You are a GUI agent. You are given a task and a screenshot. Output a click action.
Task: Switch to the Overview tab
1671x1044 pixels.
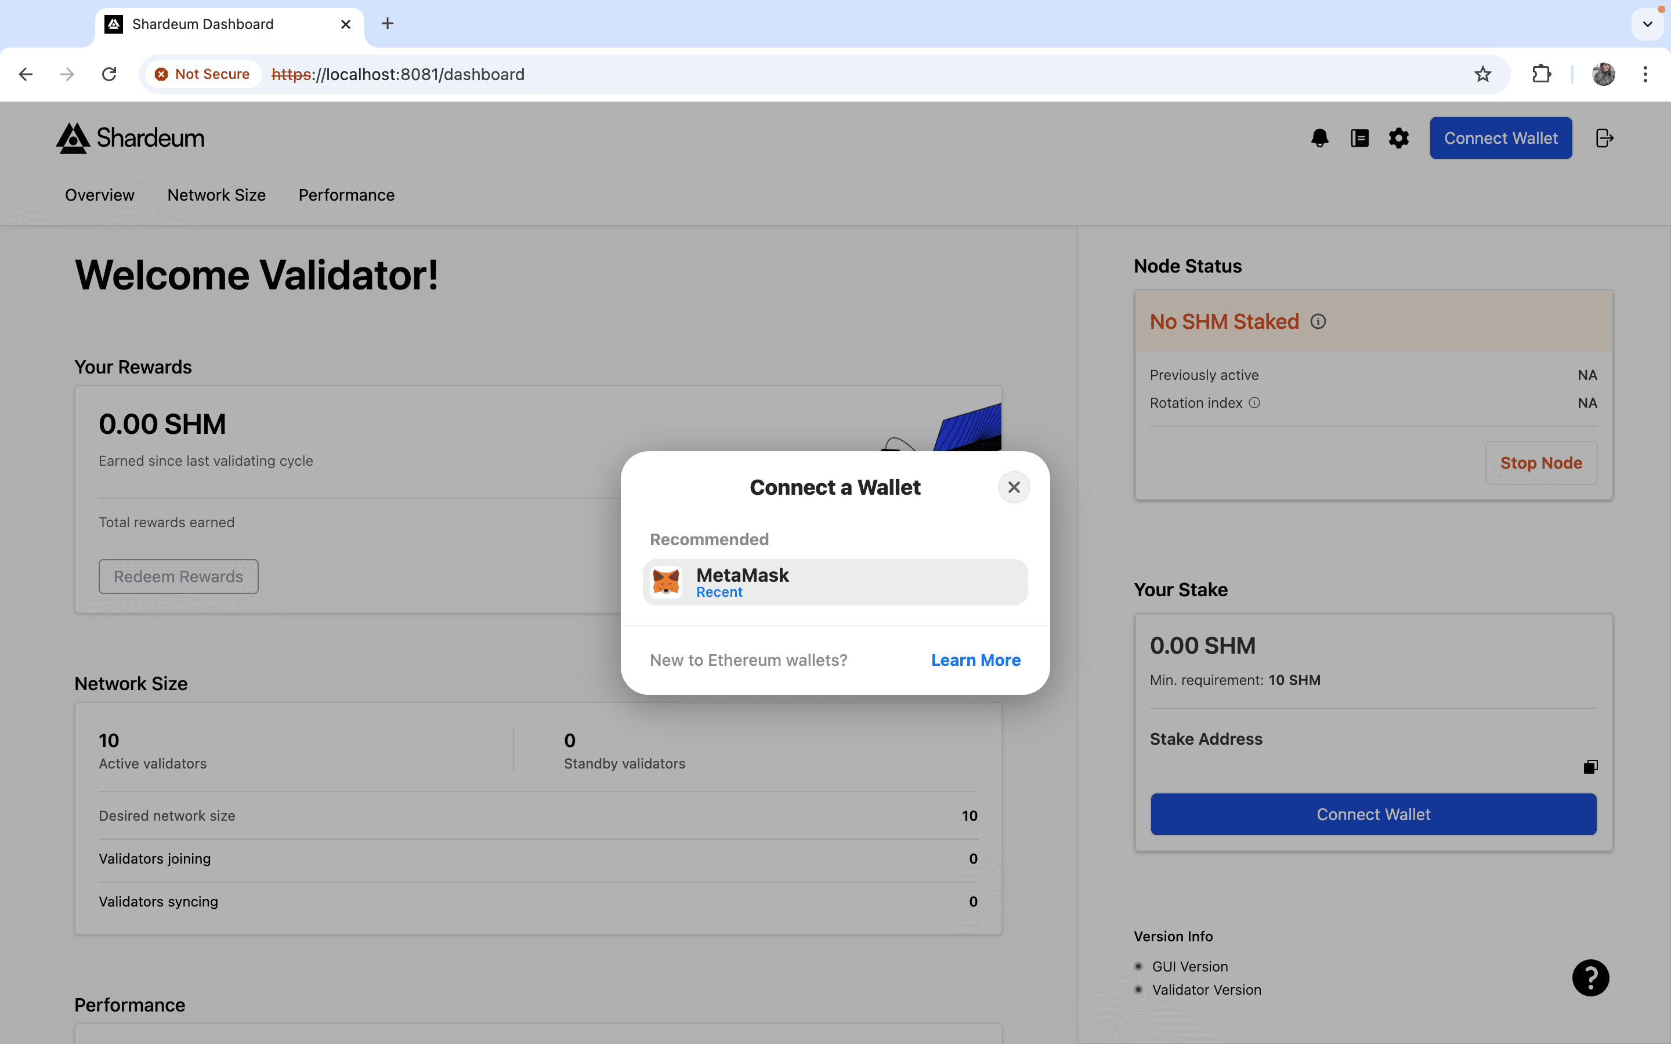99,195
